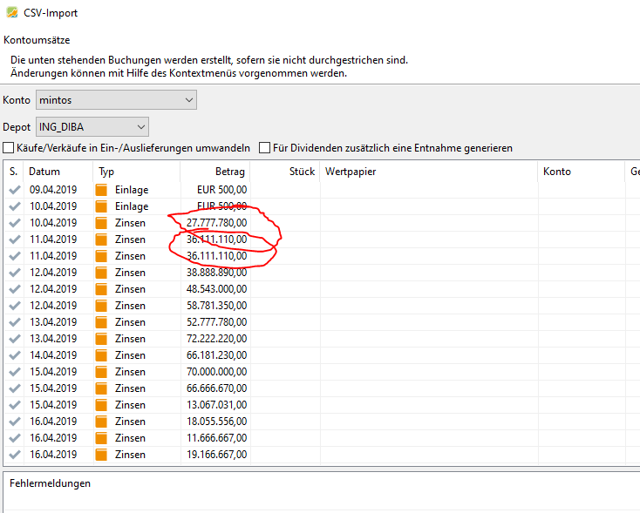Image resolution: width=640 pixels, height=513 pixels.
Task: Click the CSV-Import window title icon
Action: [x=11, y=13]
